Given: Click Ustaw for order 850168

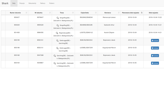Looking at the screenshot, I should coord(155,56).
